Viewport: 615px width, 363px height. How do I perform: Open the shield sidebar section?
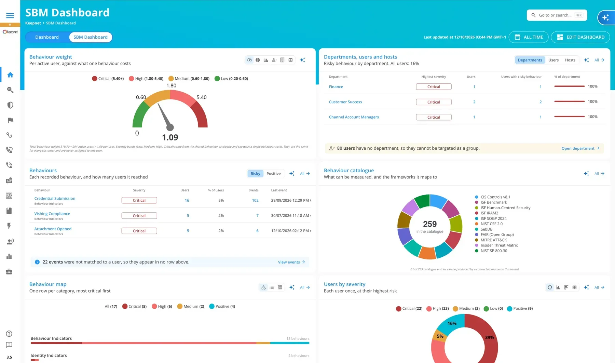[10, 105]
